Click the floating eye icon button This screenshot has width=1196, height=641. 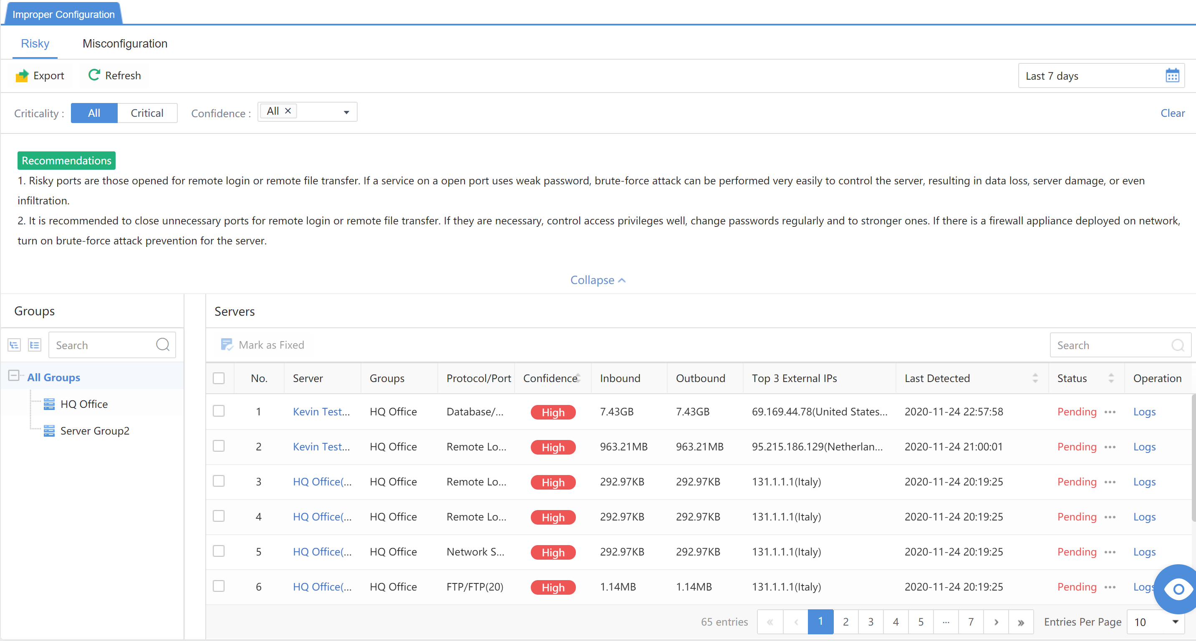(x=1178, y=589)
